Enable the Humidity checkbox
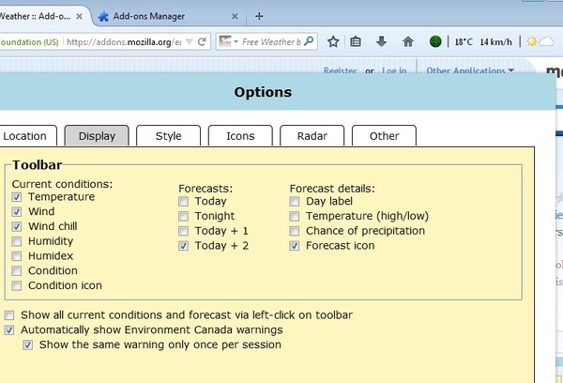The width and height of the screenshot is (563, 383). [17, 241]
